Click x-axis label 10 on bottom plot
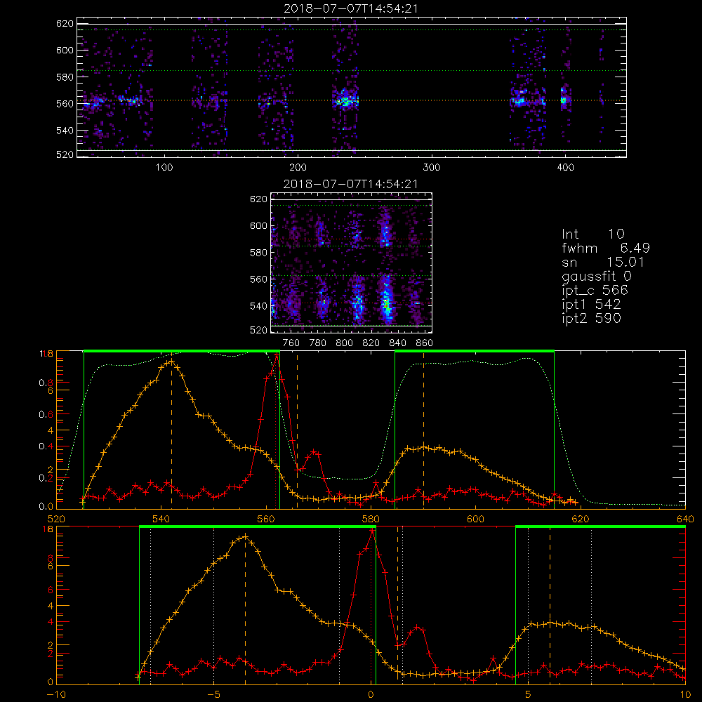Viewport: 702px width, 702px height. [x=685, y=695]
